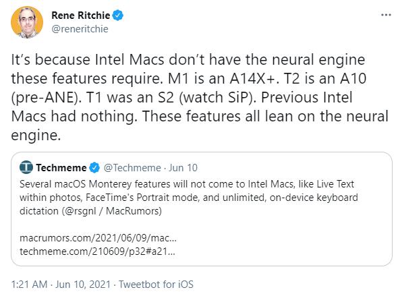This screenshot has width=400, height=296.
Task: Open the macrumors.com/2021/06/09 link
Action: point(98,238)
